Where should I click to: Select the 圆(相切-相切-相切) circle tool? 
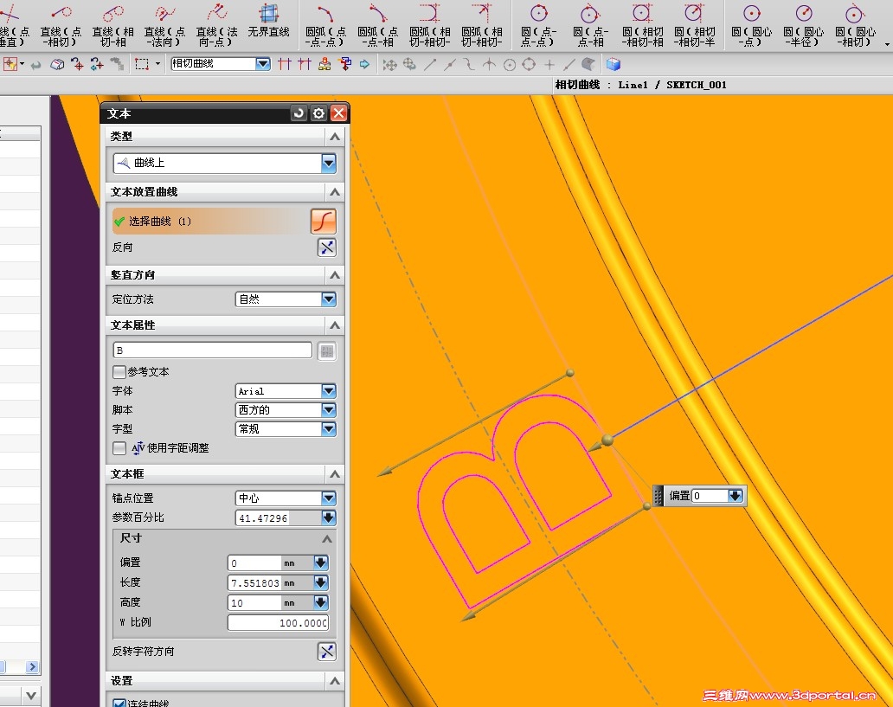pyautogui.click(x=642, y=24)
